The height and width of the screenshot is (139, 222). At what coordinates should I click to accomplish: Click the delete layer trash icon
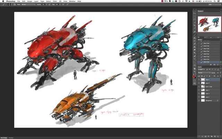click(x=217, y=137)
